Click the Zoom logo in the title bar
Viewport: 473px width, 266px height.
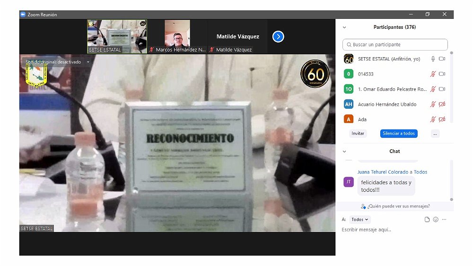(x=23, y=15)
